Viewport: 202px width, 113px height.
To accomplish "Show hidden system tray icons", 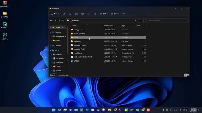I will pyautogui.click(x=160, y=110).
